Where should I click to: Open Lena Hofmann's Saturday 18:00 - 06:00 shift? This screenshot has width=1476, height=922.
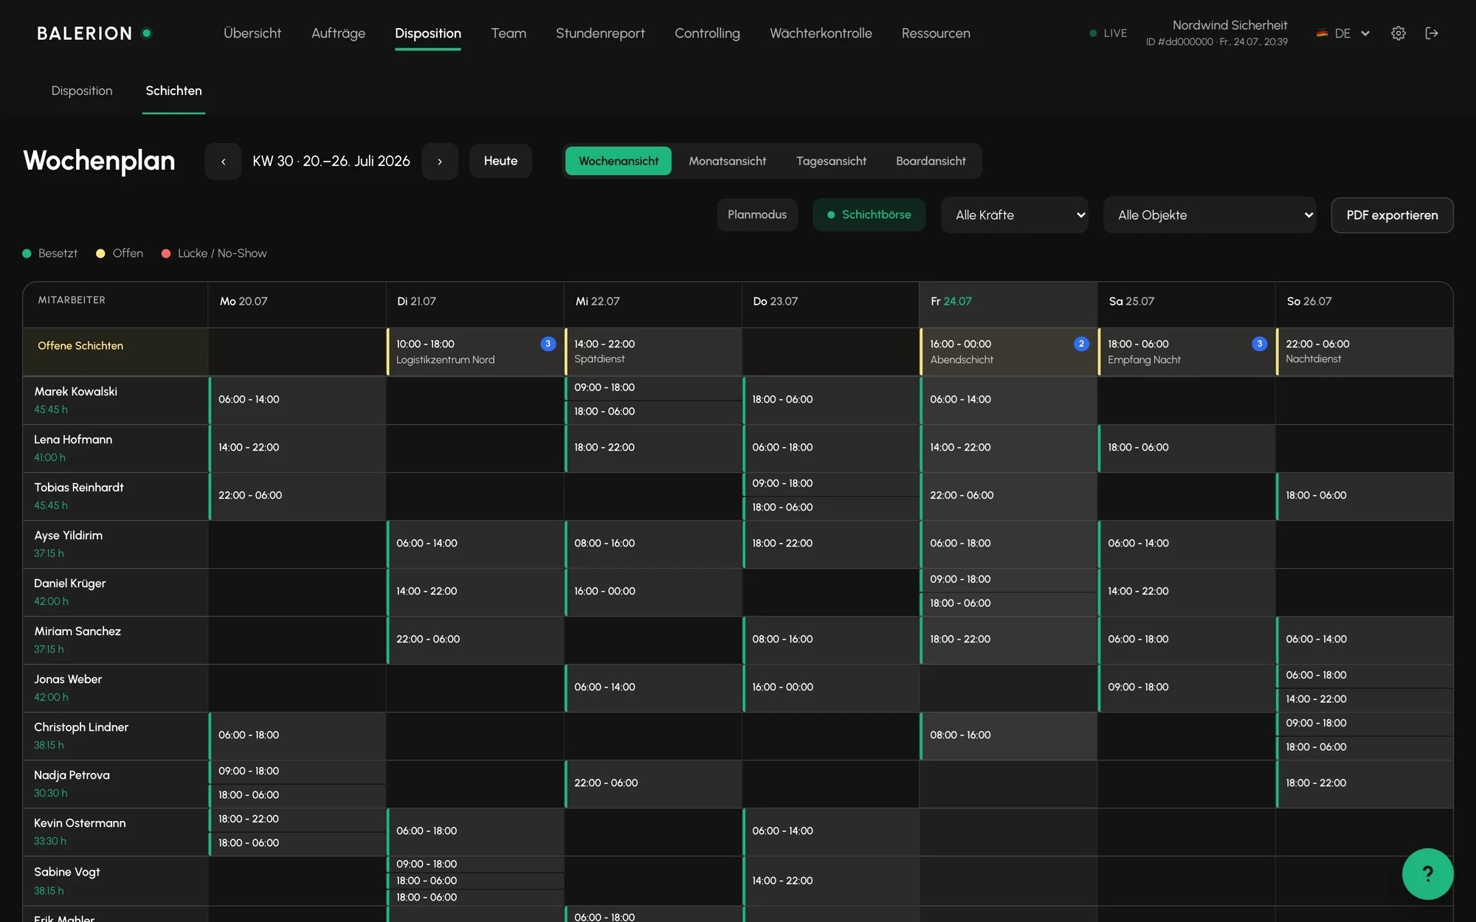(1187, 448)
